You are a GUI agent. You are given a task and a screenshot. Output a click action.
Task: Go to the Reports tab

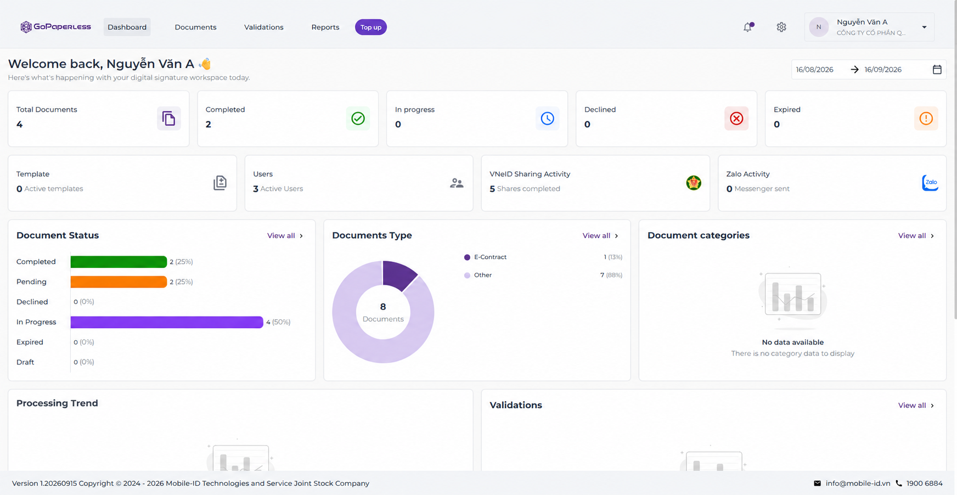325,27
